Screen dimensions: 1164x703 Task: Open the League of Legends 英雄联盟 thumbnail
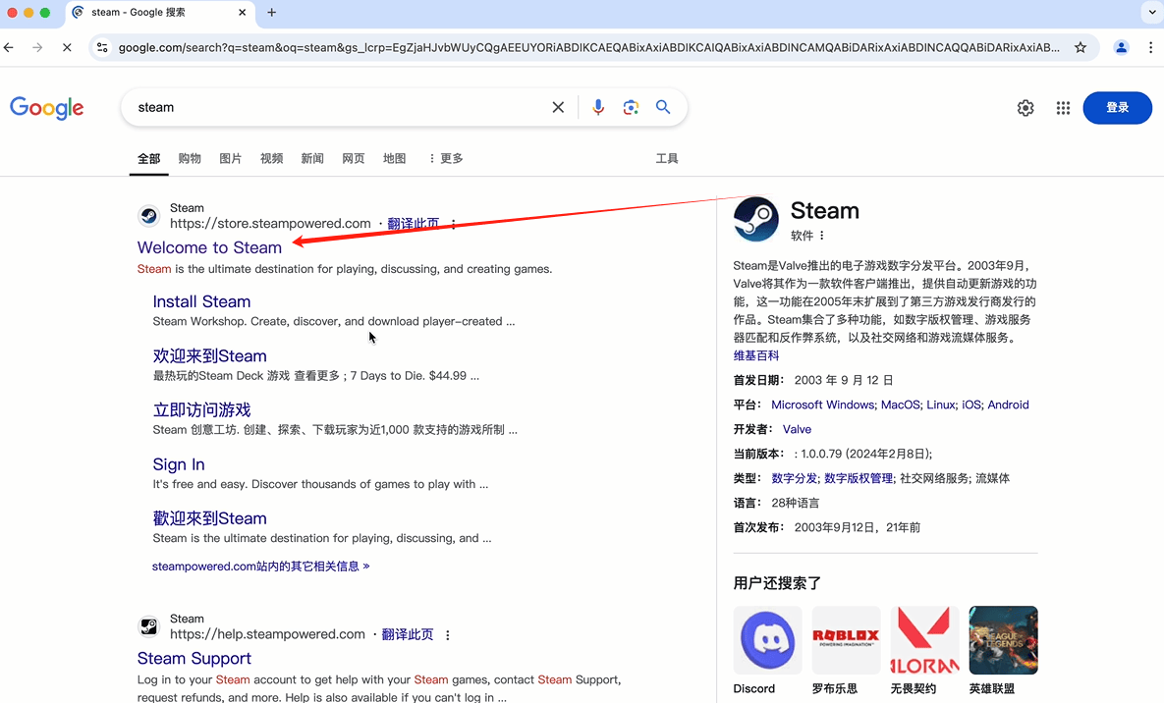pos(1004,640)
